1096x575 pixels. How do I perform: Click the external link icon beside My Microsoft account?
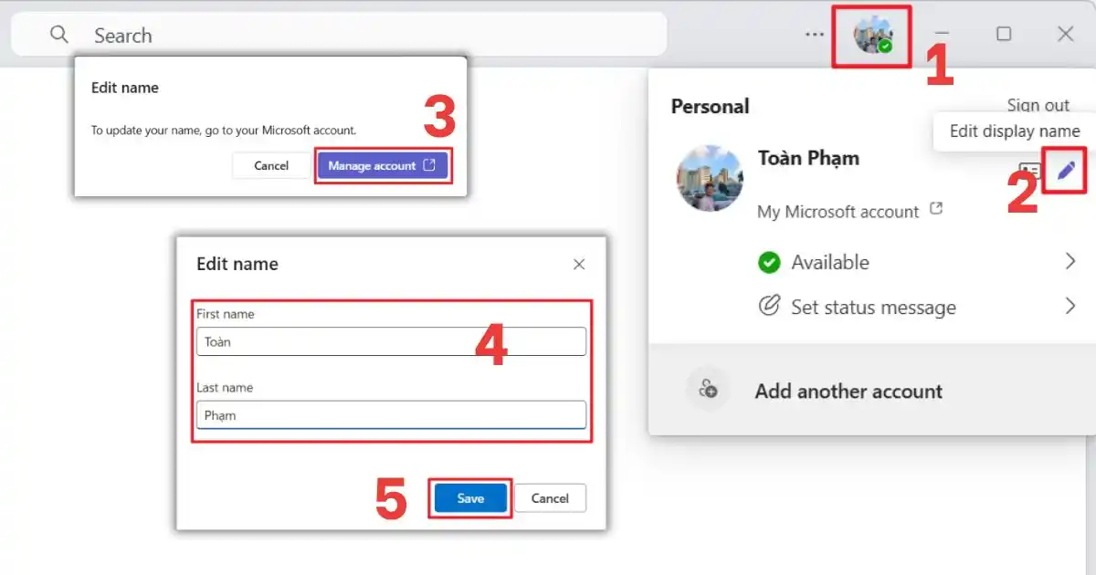(935, 209)
